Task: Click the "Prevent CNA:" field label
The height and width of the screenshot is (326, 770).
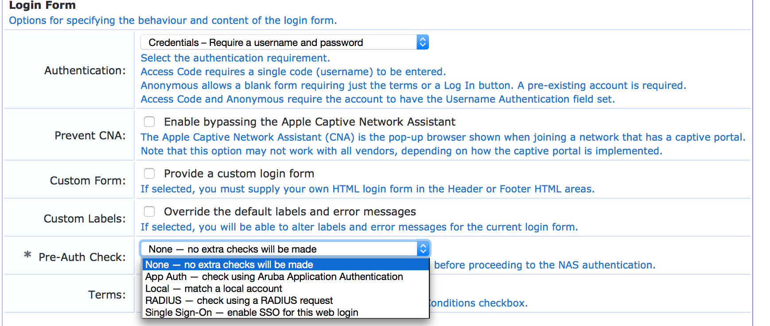Action: pos(90,135)
